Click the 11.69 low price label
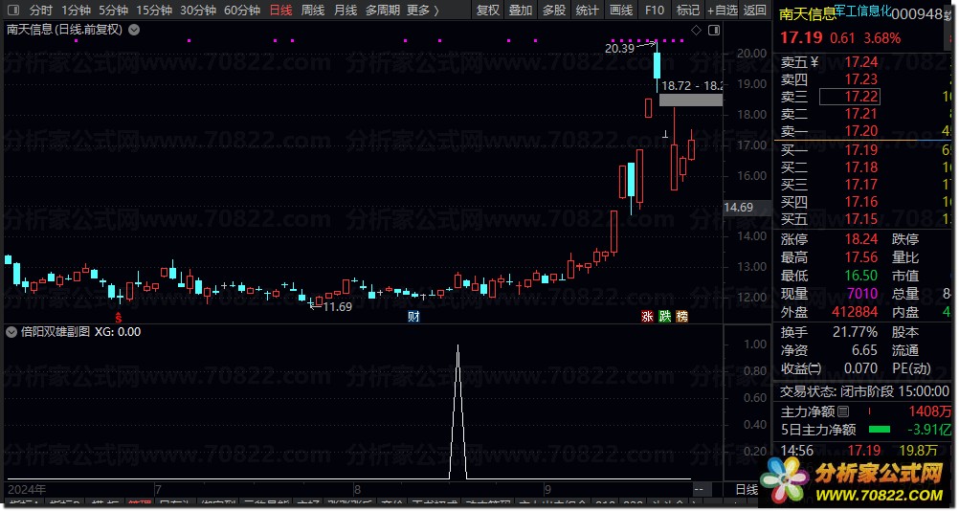 click(338, 307)
